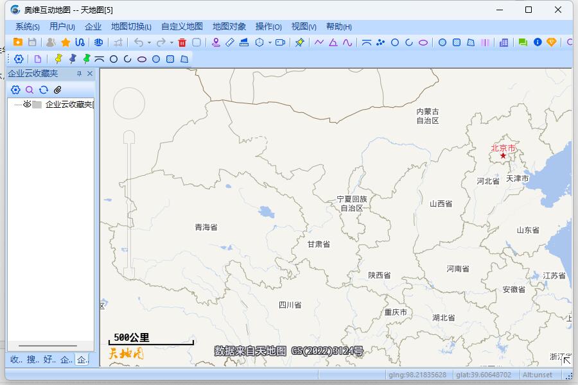Select the yellow pushpin drawing tool

[300, 43]
